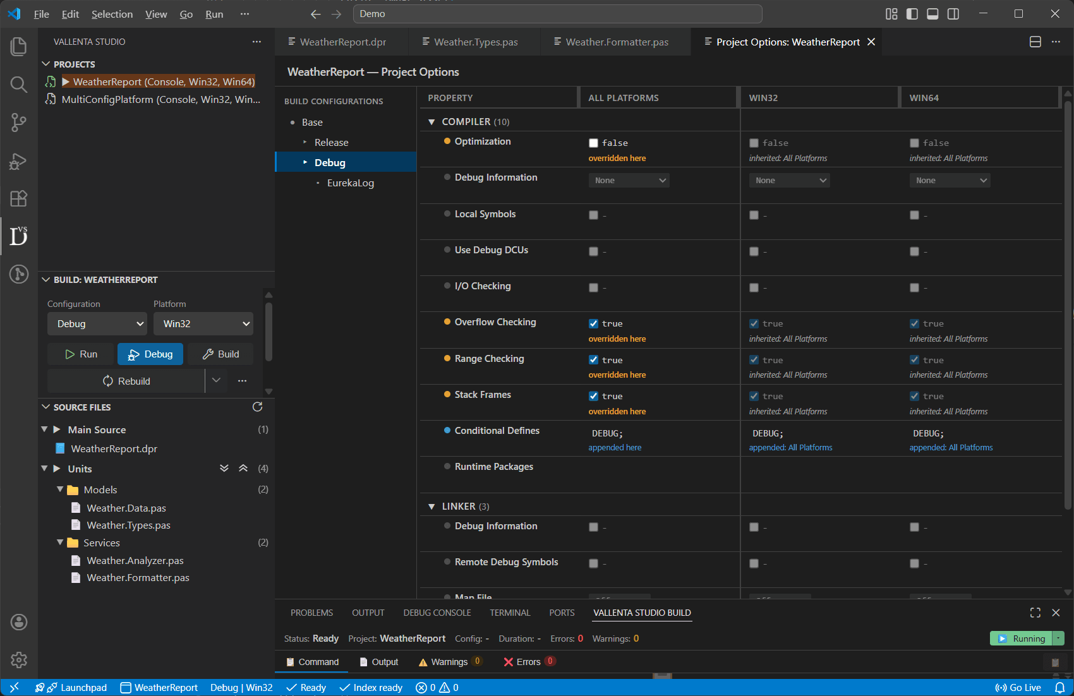
Task: Open remote window icon in status bar
Action: (x=14, y=688)
